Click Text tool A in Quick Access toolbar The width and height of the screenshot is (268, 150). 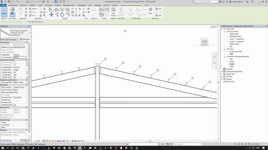[44, 2]
